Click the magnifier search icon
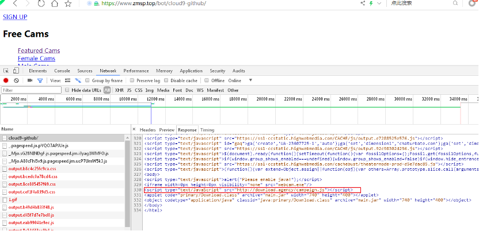Screen dimensions: 479x231 click(455, 3)
